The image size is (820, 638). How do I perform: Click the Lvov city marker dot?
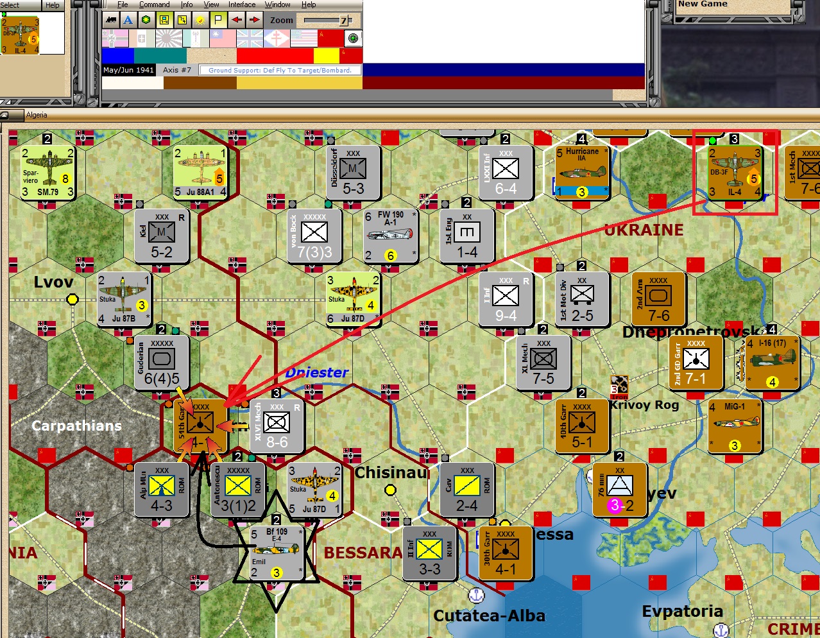[73, 299]
